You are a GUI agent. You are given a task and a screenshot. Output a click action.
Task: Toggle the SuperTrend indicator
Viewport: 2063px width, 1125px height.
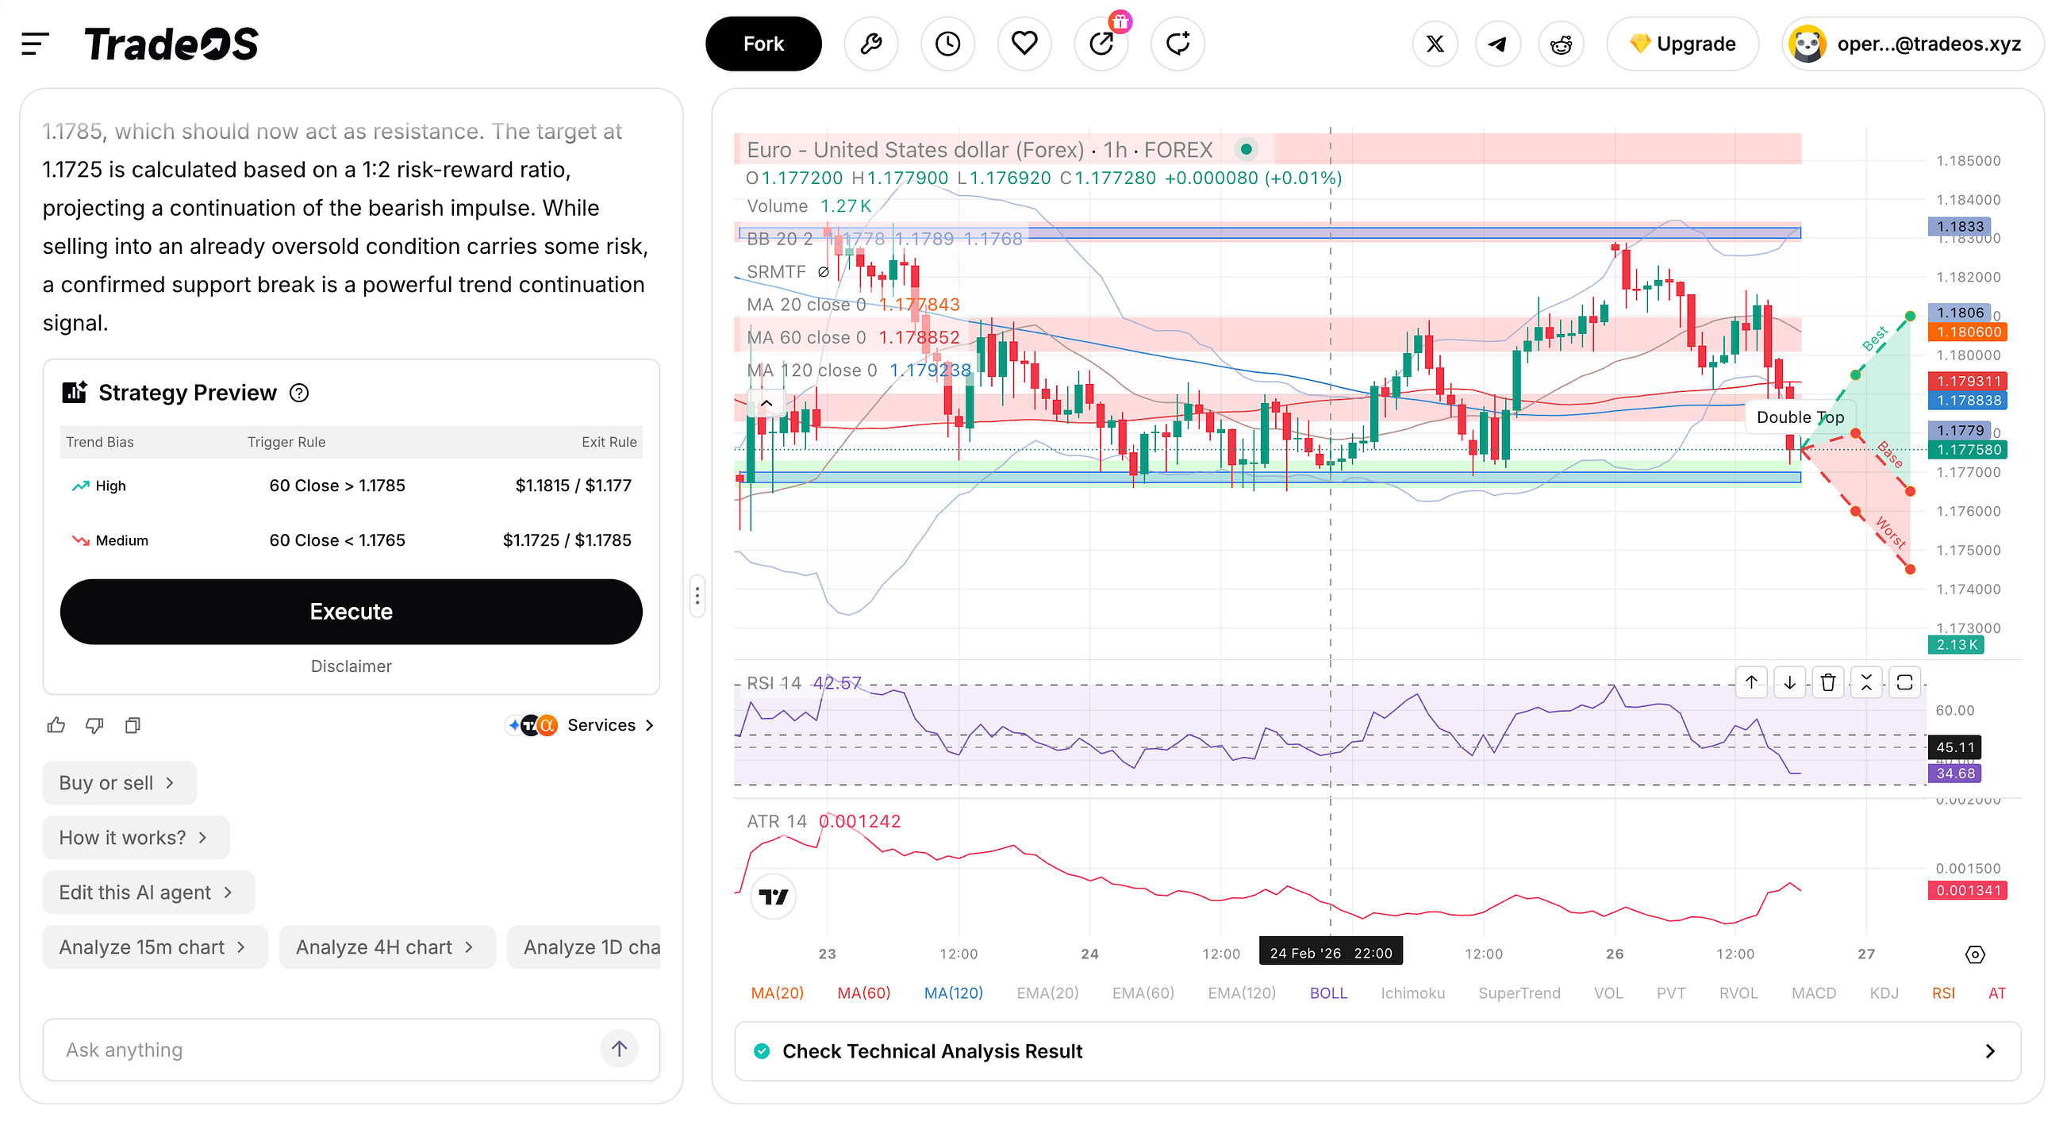[1519, 993]
